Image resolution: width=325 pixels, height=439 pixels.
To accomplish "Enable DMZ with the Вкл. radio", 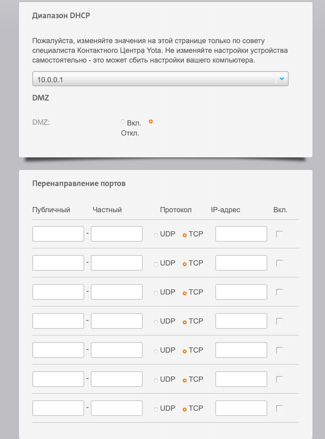I will pyautogui.click(x=123, y=121).
